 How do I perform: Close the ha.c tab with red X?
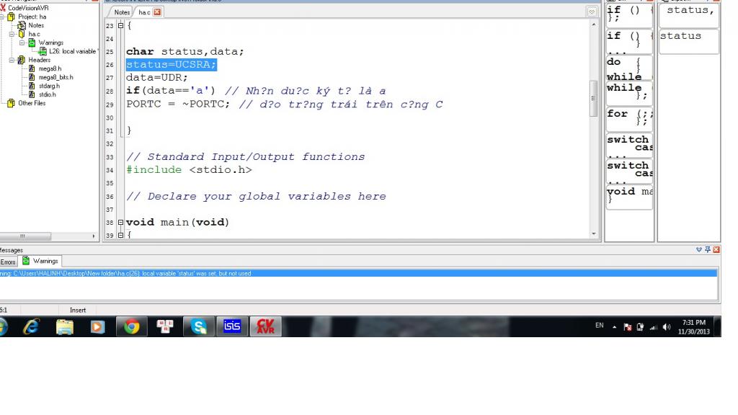[157, 12]
